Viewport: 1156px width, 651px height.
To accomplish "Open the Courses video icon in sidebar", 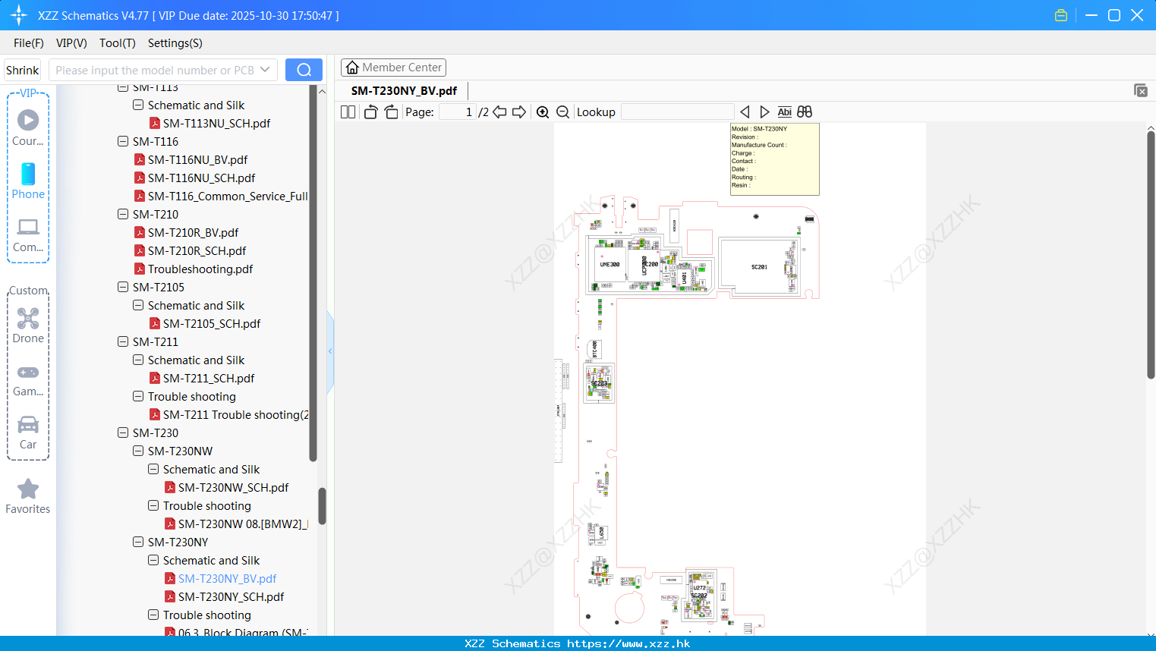I will click(x=28, y=120).
